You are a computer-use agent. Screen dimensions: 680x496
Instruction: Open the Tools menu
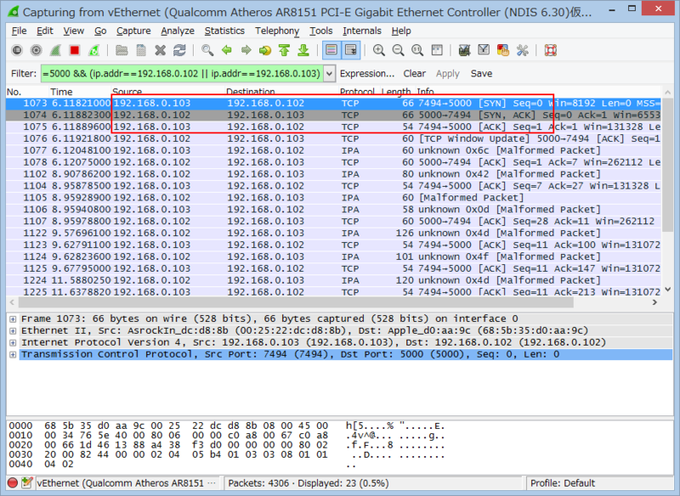click(x=321, y=31)
